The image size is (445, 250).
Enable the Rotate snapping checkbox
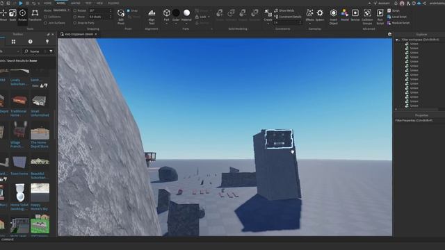[75, 10]
